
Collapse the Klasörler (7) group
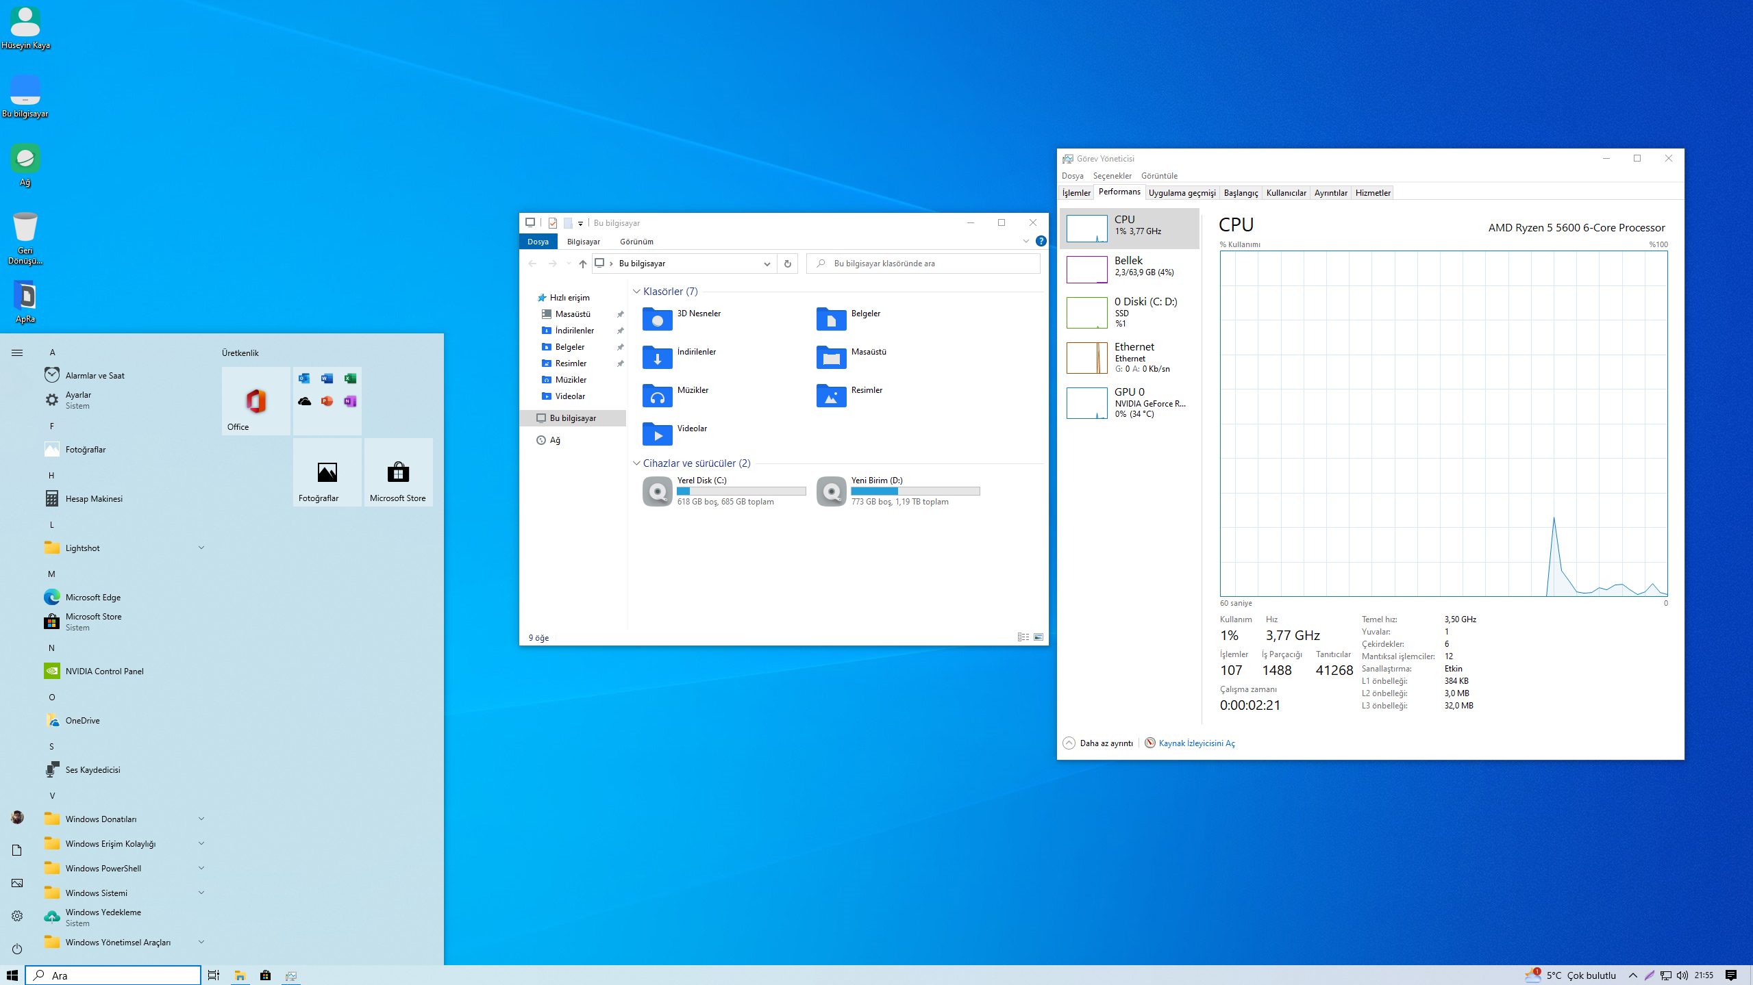pos(636,292)
